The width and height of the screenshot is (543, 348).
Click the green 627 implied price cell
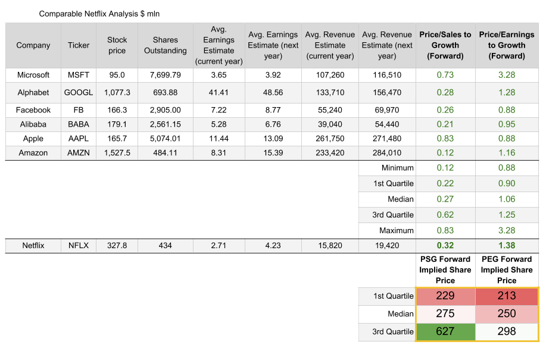coord(445,331)
